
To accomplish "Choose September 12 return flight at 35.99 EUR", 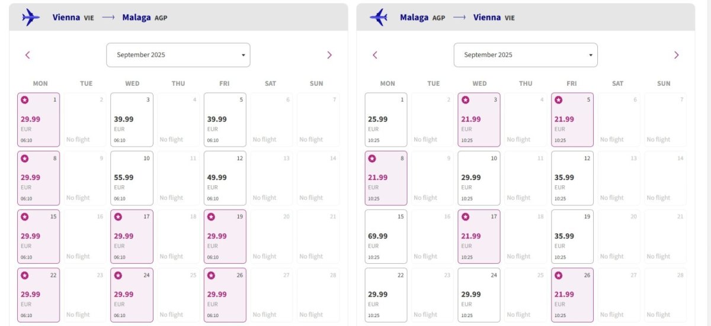I will click(572, 177).
